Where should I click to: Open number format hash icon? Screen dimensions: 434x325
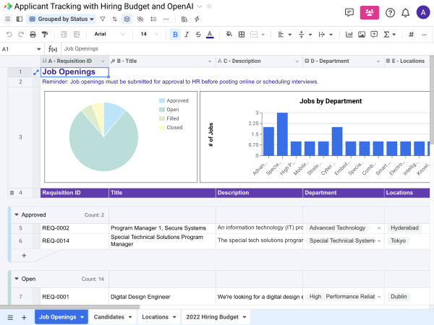[x=412, y=34]
